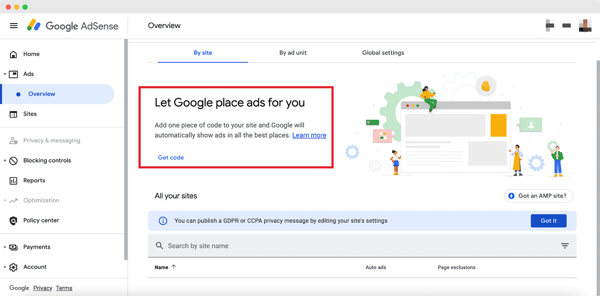The image size is (600, 296).
Task: Click the Google footer text
Action: [19, 288]
